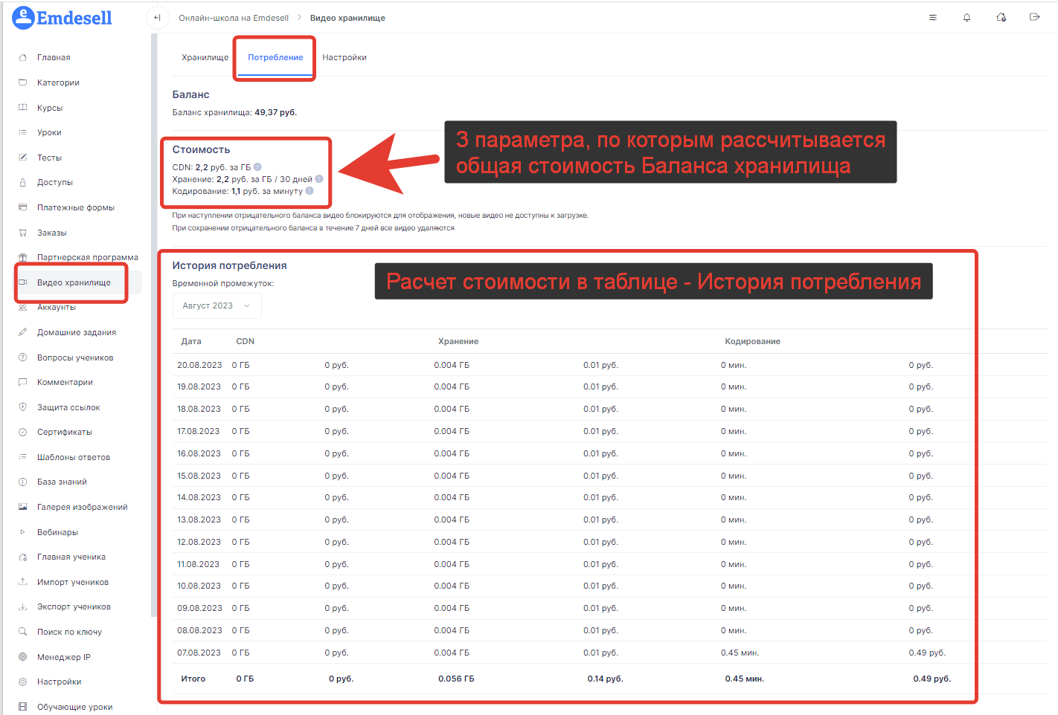Open the settings sliders icon in header
This screenshot has width=1058, height=715.
coord(933,18)
